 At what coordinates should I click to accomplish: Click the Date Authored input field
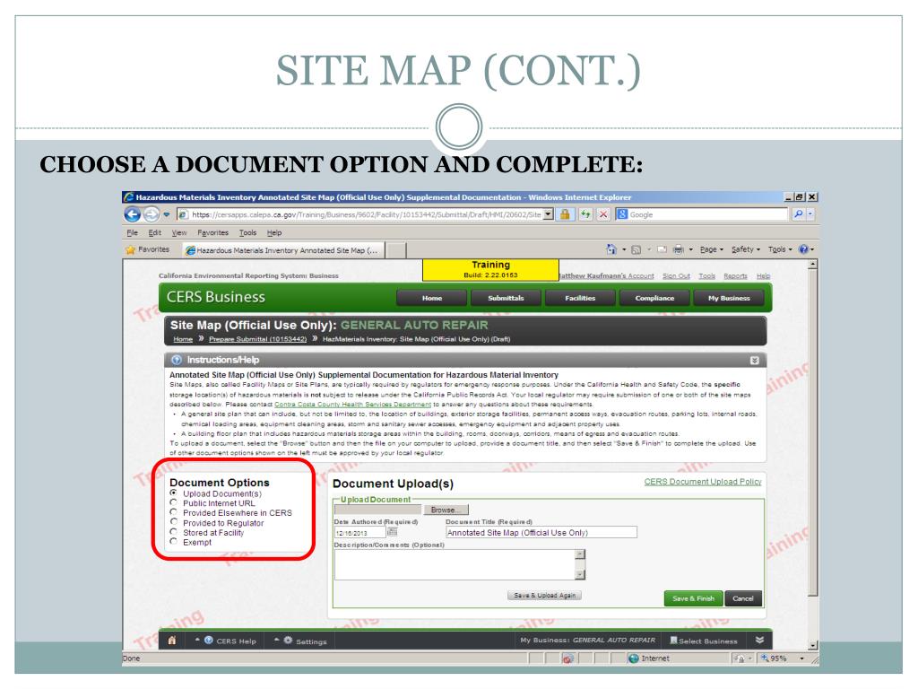point(359,533)
